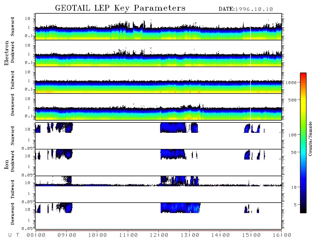Click the U T axis label
This screenshot has width=312, height=240.
(x=14, y=235)
